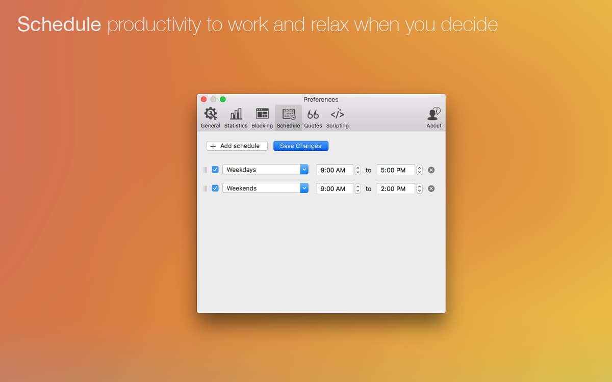
Task: Expand the Weekdays day-type dropdown
Action: tap(304, 170)
